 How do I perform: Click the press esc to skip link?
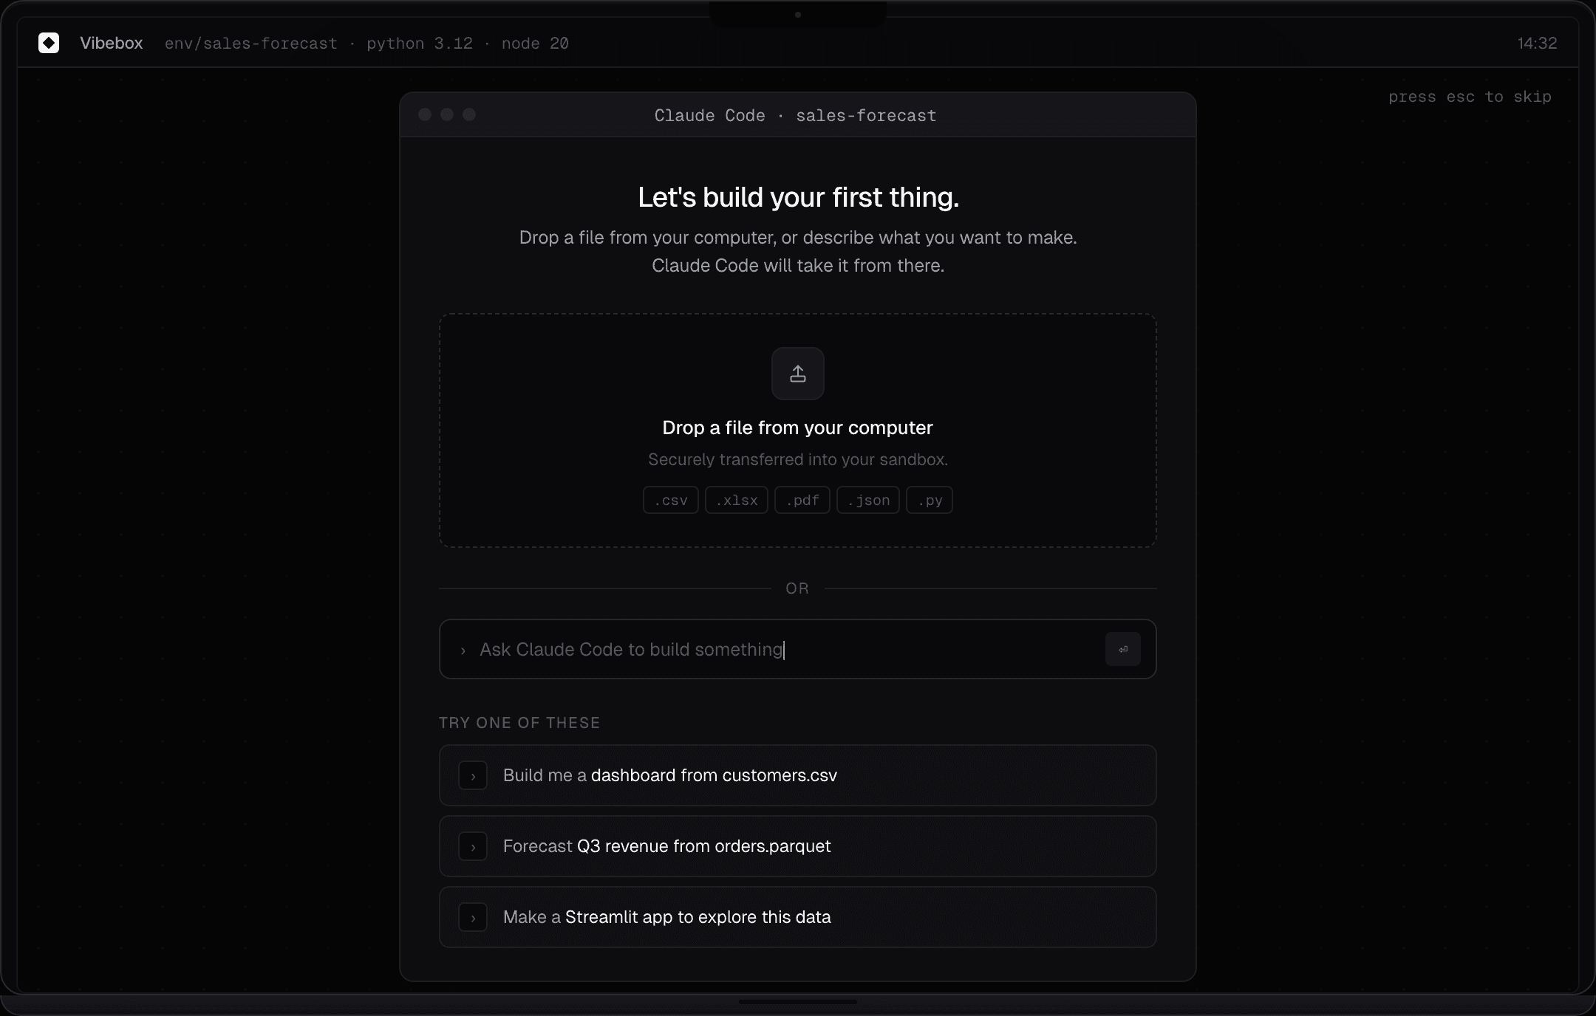pos(1469,97)
